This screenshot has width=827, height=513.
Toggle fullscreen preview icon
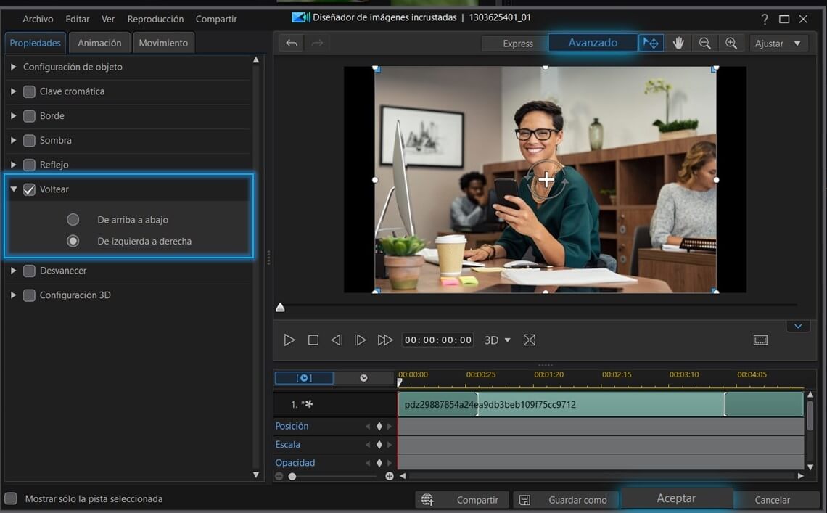[x=530, y=340]
